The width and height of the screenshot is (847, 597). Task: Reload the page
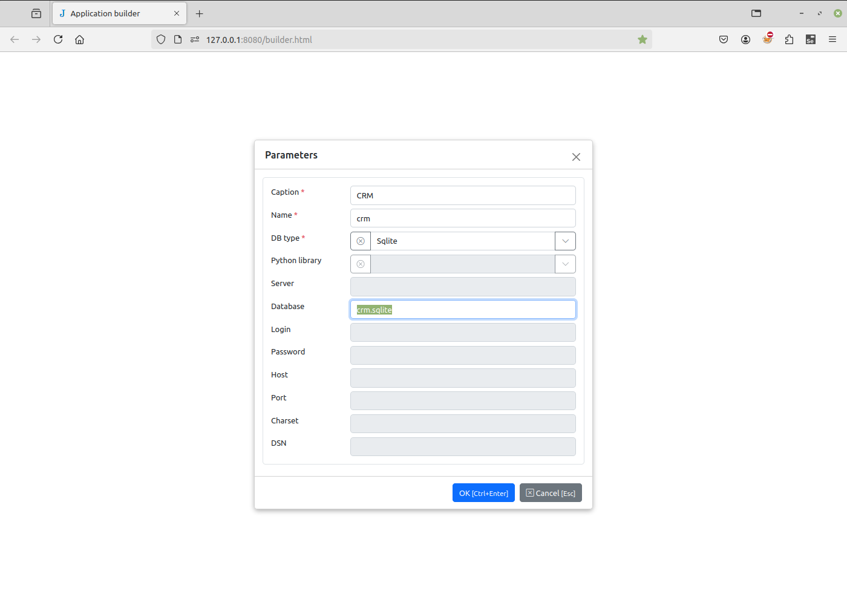pyautogui.click(x=58, y=40)
